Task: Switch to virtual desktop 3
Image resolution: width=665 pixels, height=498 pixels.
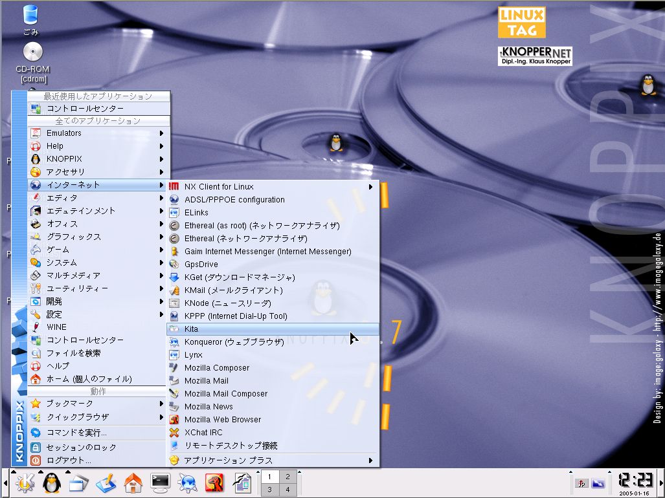Action: click(269, 490)
